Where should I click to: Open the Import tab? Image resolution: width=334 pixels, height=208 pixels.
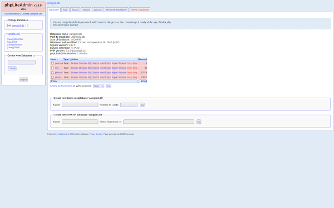(86, 10)
